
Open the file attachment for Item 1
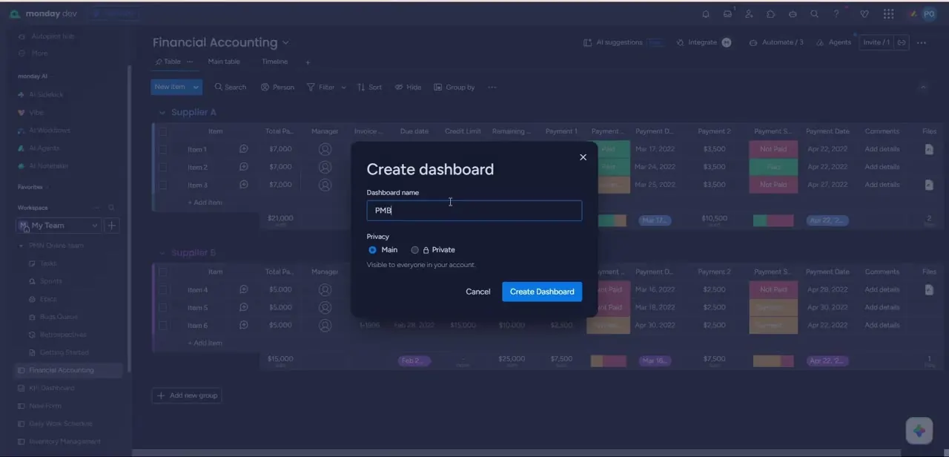929,149
